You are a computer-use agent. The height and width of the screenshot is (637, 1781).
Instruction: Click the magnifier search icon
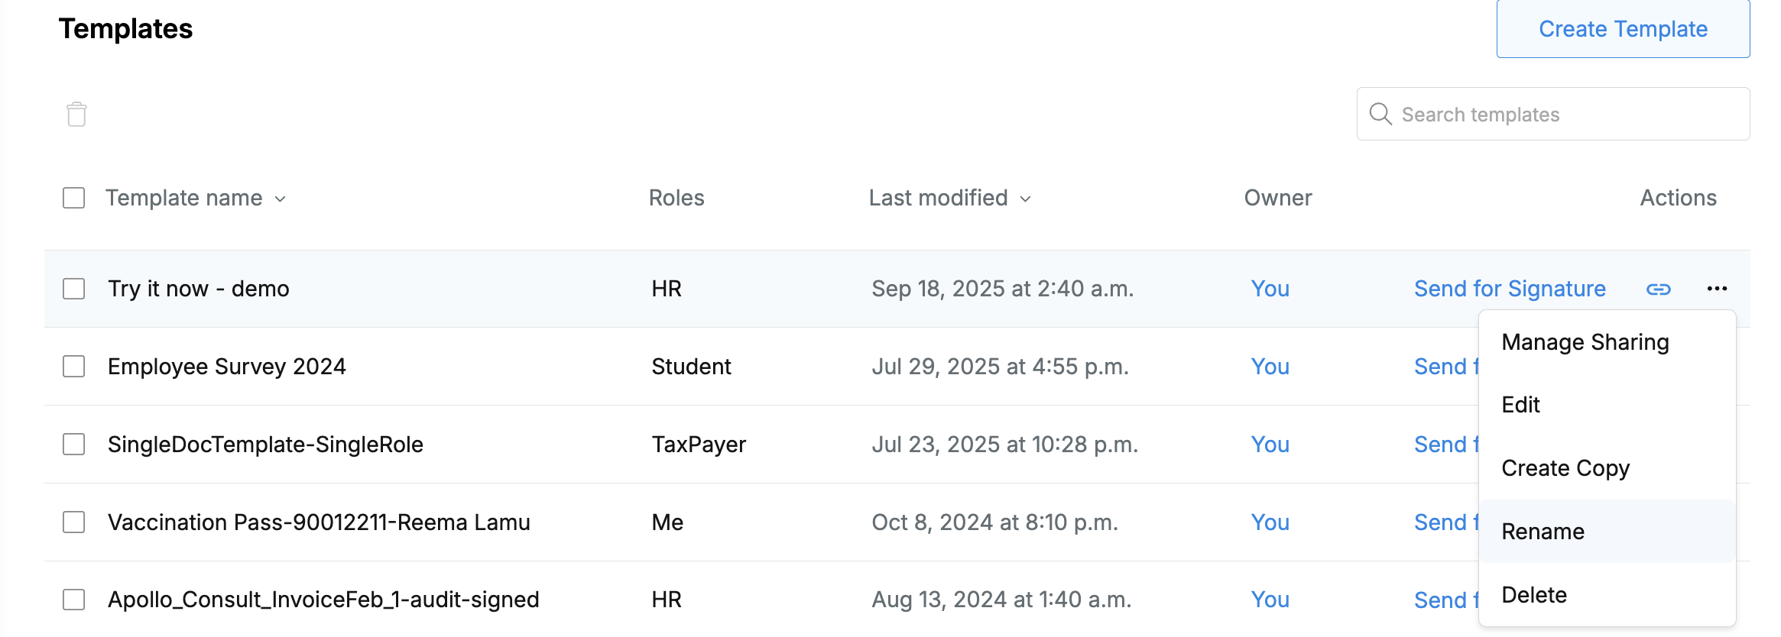pyautogui.click(x=1380, y=114)
